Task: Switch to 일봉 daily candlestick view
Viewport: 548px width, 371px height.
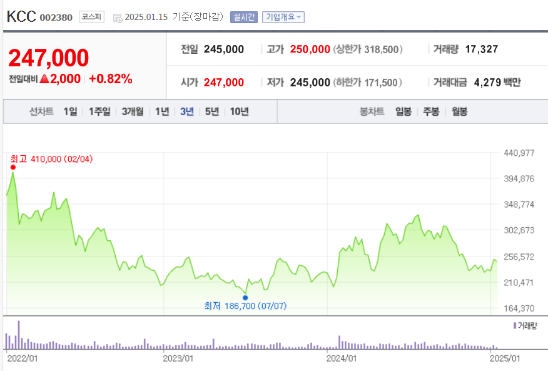Action: pyautogui.click(x=402, y=111)
